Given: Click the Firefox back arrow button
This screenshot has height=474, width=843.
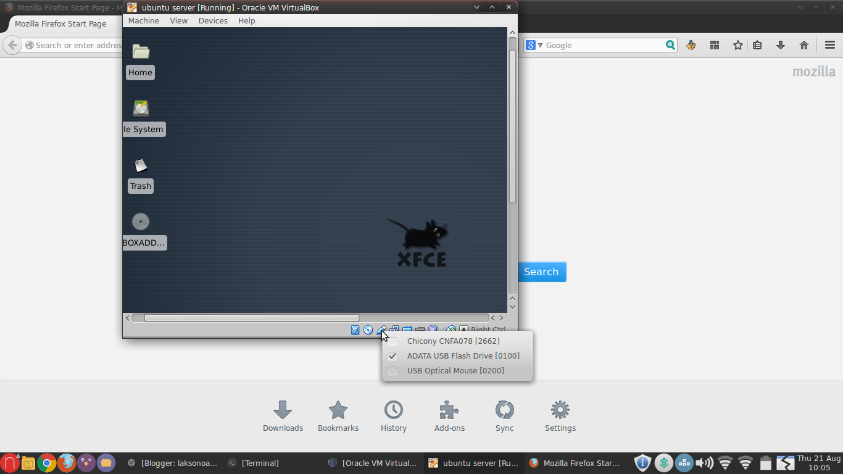Looking at the screenshot, I should click(x=12, y=45).
